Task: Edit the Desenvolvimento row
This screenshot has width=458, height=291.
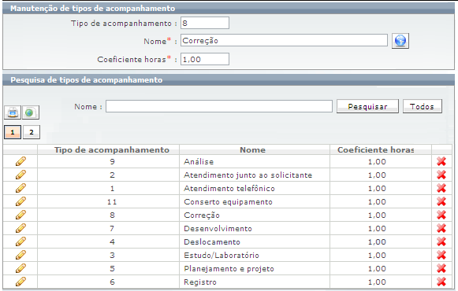Action: click(x=20, y=228)
